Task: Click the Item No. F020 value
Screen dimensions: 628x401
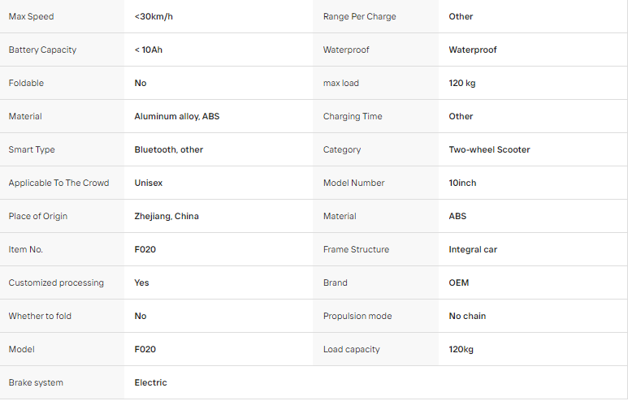Action: [145, 249]
